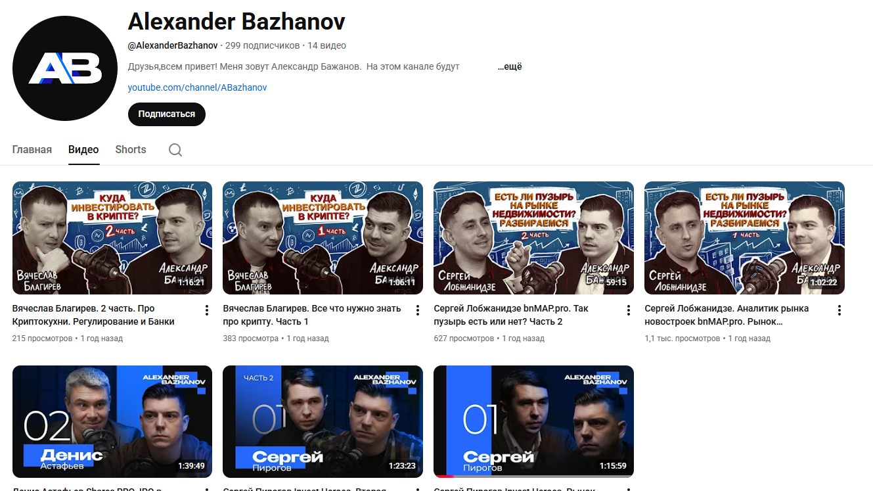This screenshot has width=873, height=491.
Task: Play the Есть ли пузырь 2 часть thumbnail
Action: 533,238
